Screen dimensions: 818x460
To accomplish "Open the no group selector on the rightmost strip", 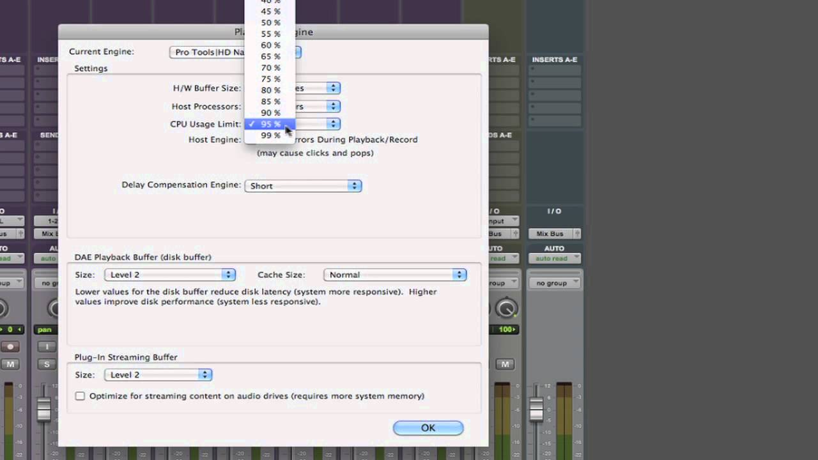I will pyautogui.click(x=554, y=282).
